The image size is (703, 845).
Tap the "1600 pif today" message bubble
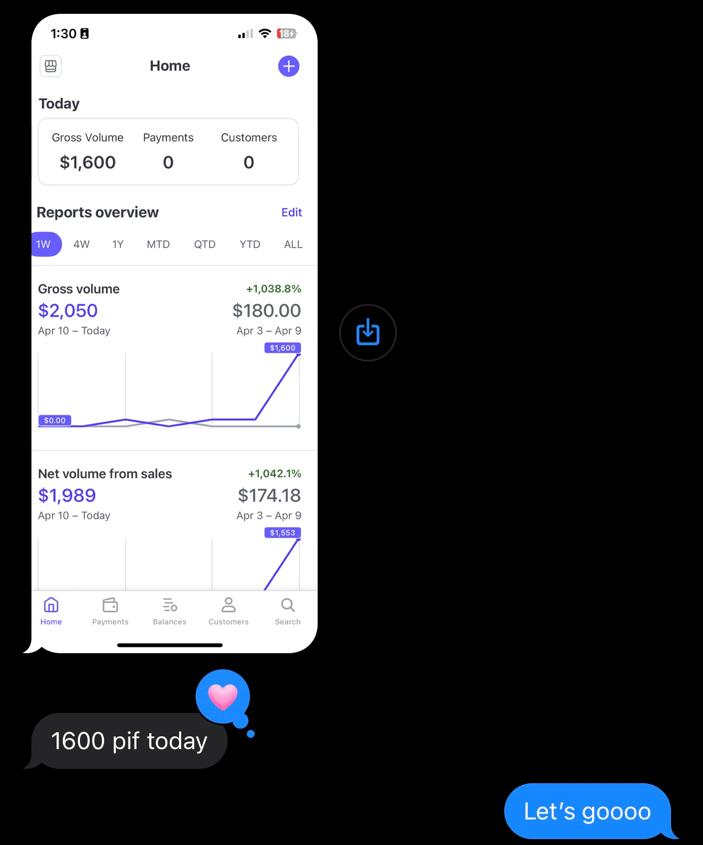pos(129,741)
